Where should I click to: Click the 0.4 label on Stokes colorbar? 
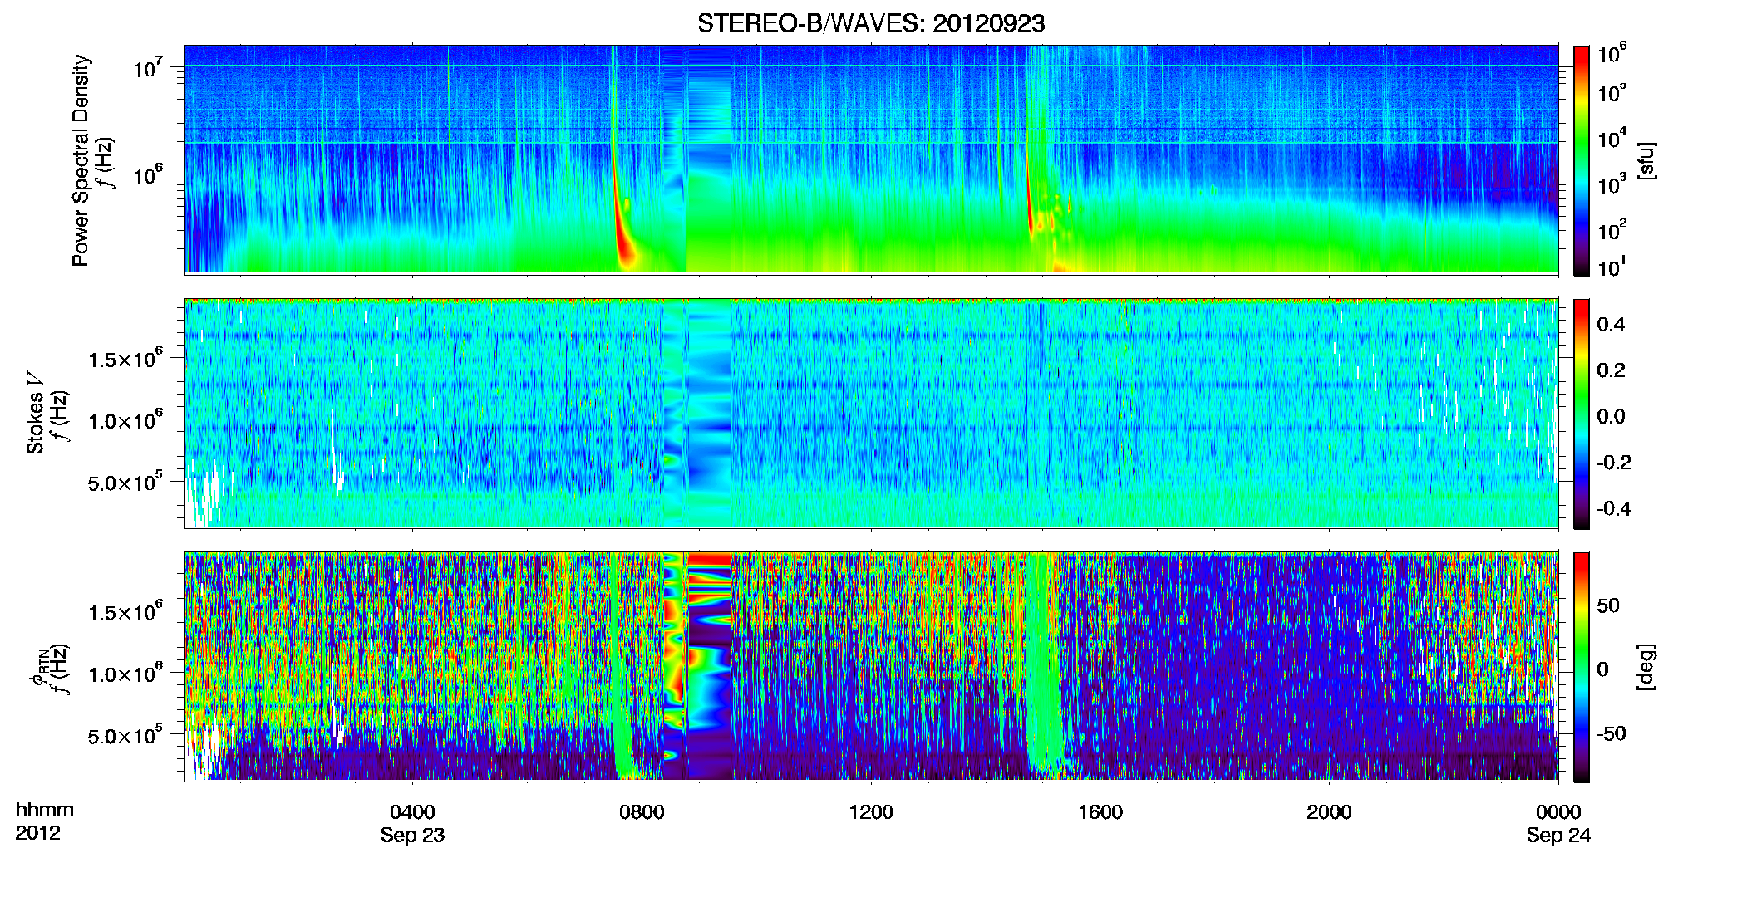(x=1611, y=325)
